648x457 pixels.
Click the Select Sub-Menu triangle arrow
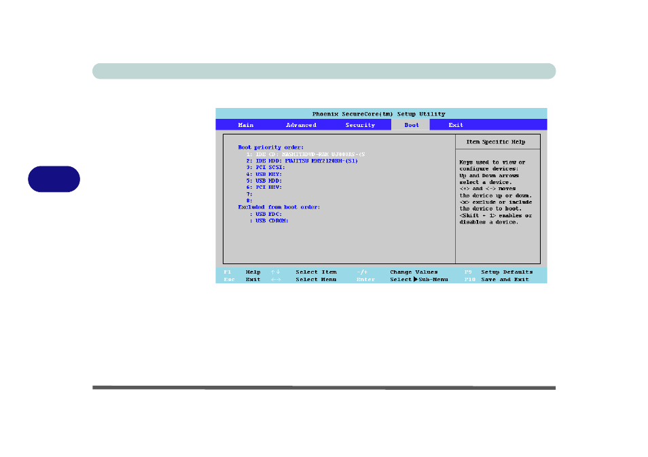[x=415, y=279]
